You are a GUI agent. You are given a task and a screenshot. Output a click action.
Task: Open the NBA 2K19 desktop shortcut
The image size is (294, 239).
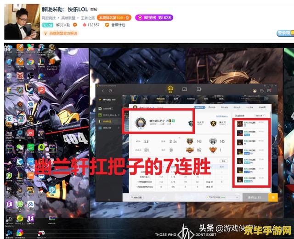click(x=41, y=233)
